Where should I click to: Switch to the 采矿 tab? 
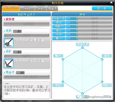pos(41,8)
